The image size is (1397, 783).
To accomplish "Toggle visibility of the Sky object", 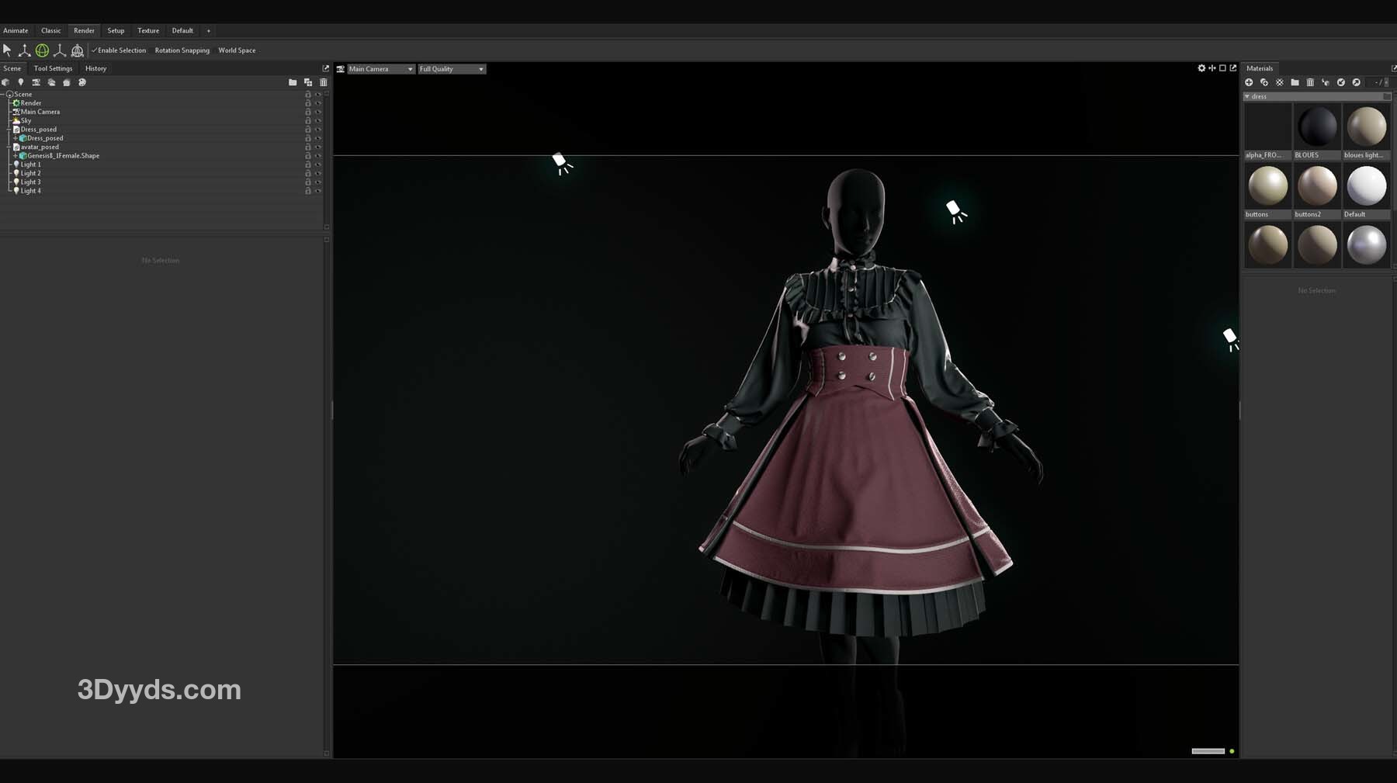I will pos(317,121).
